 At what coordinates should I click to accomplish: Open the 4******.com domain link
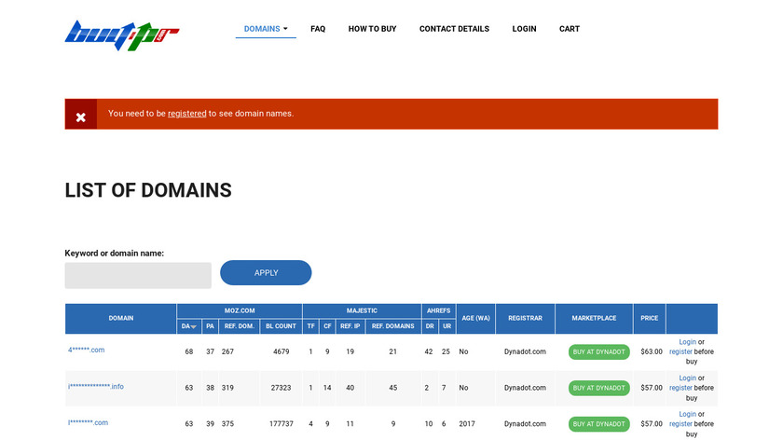coord(86,350)
